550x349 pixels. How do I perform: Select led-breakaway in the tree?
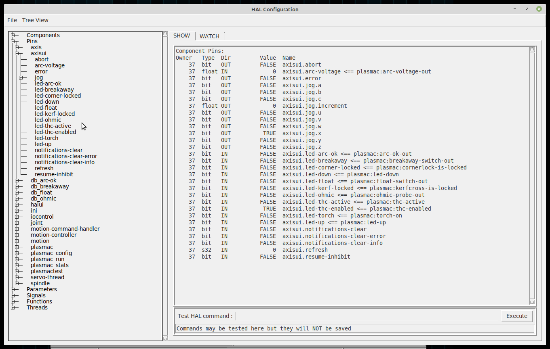click(x=54, y=90)
